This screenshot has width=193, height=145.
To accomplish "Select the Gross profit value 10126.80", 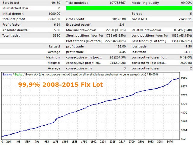I will (119, 19).
